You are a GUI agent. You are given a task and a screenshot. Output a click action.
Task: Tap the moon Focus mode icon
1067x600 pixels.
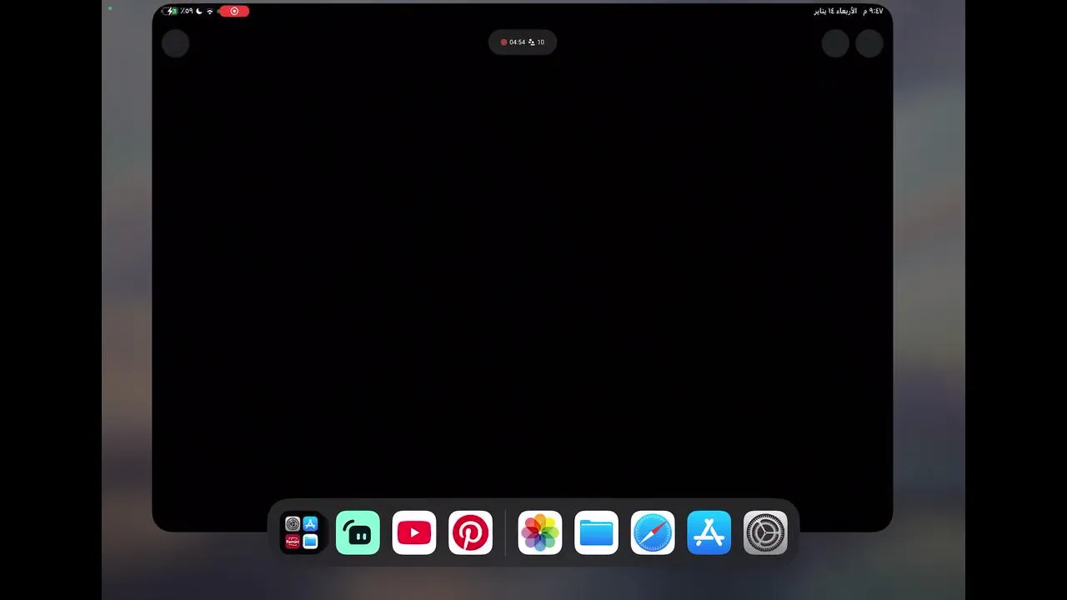(199, 11)
